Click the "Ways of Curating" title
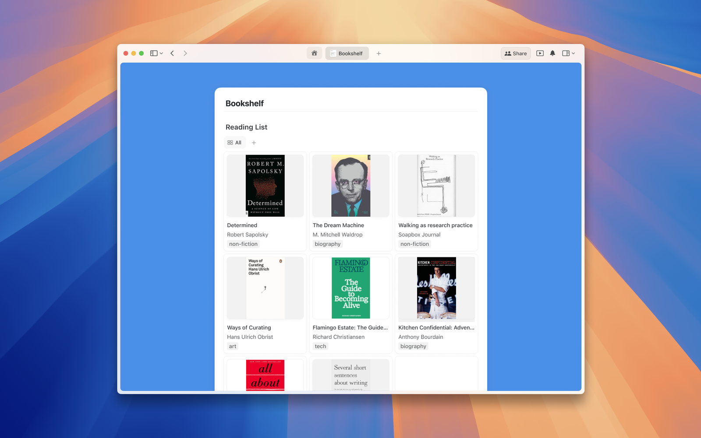This screenshot has height=438, width=701. [249, 328]
